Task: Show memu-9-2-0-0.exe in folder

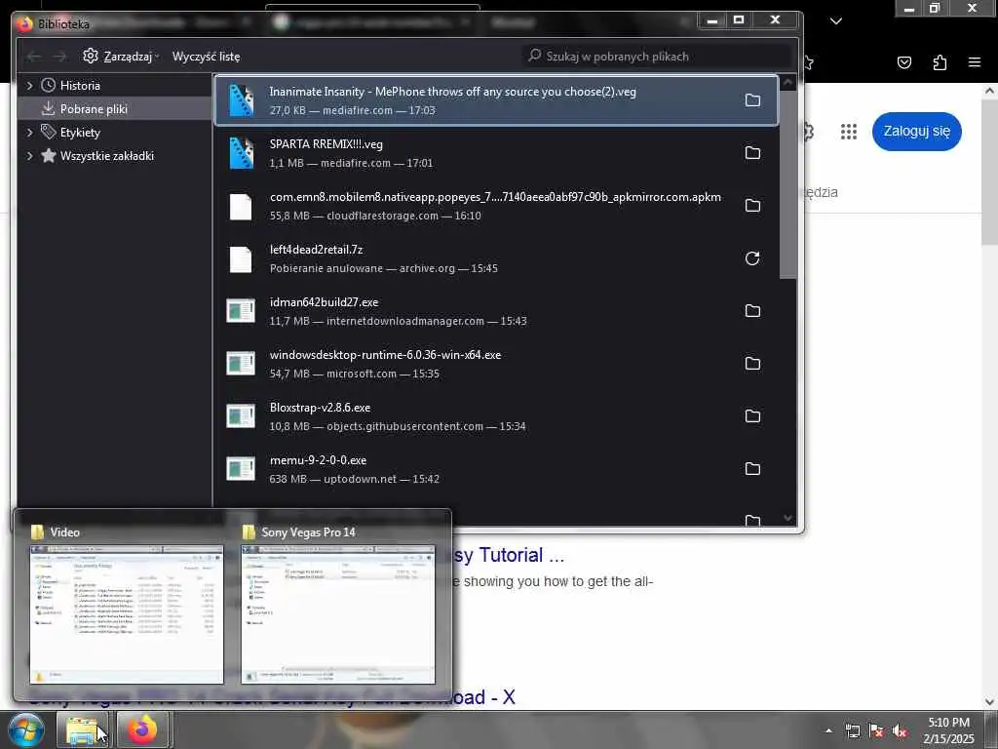Action: (752, 469)
